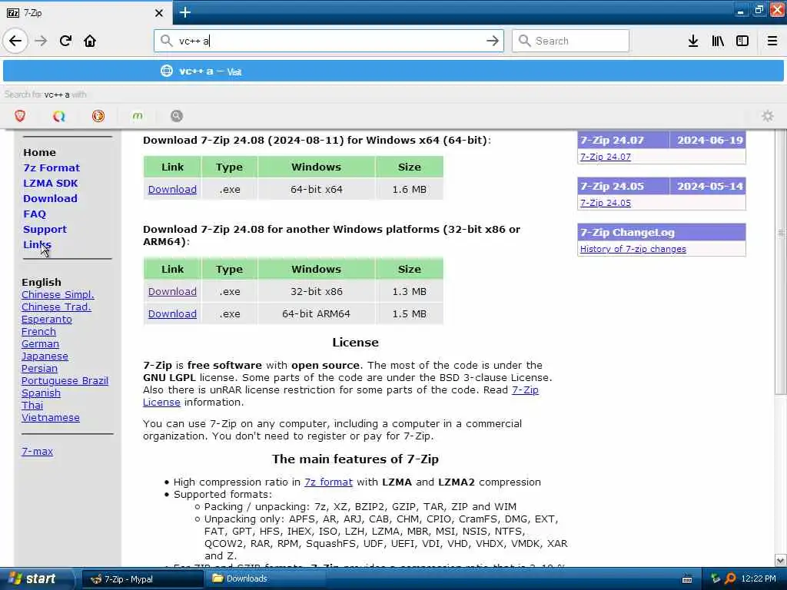Switch language to French
787x590 pixels.
click(38, 332)
